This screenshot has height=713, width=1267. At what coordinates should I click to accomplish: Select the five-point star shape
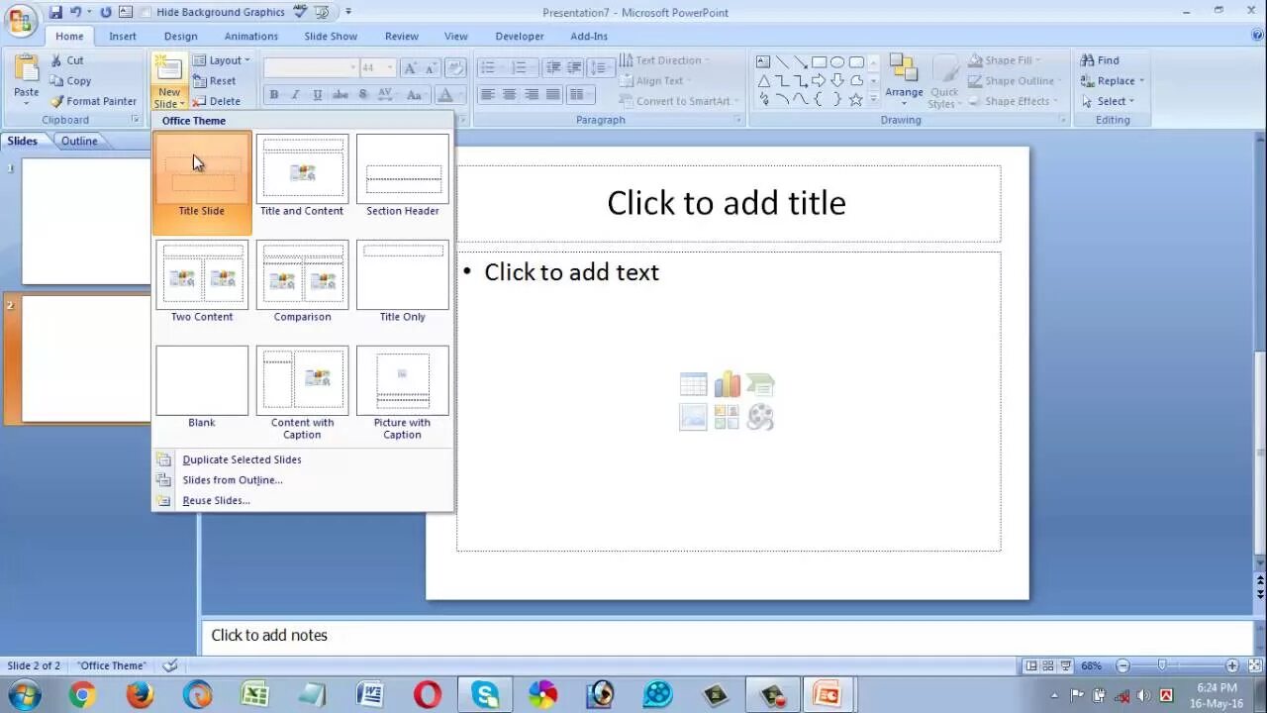click(x=856, y=99)
